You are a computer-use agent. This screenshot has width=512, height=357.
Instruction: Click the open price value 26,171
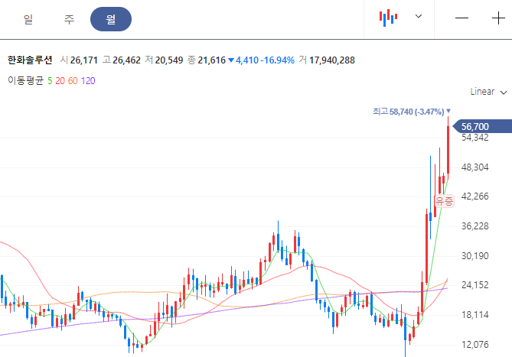84,60
